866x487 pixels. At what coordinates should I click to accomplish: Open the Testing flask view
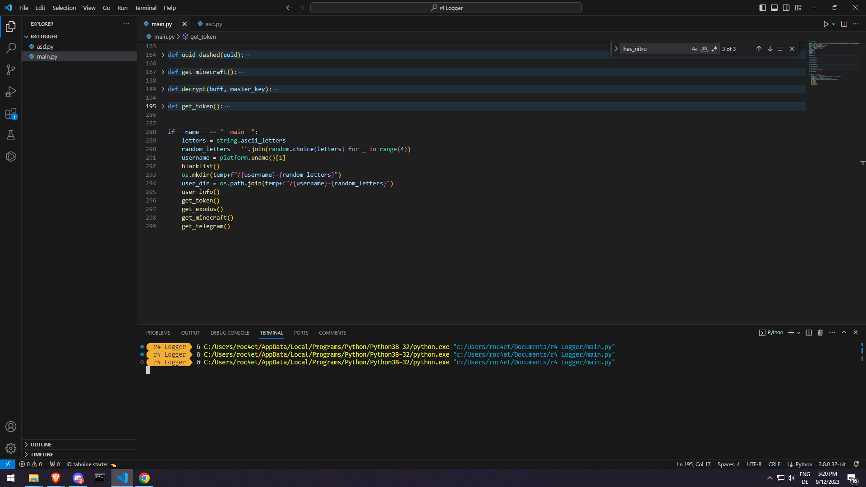(11, 135)
